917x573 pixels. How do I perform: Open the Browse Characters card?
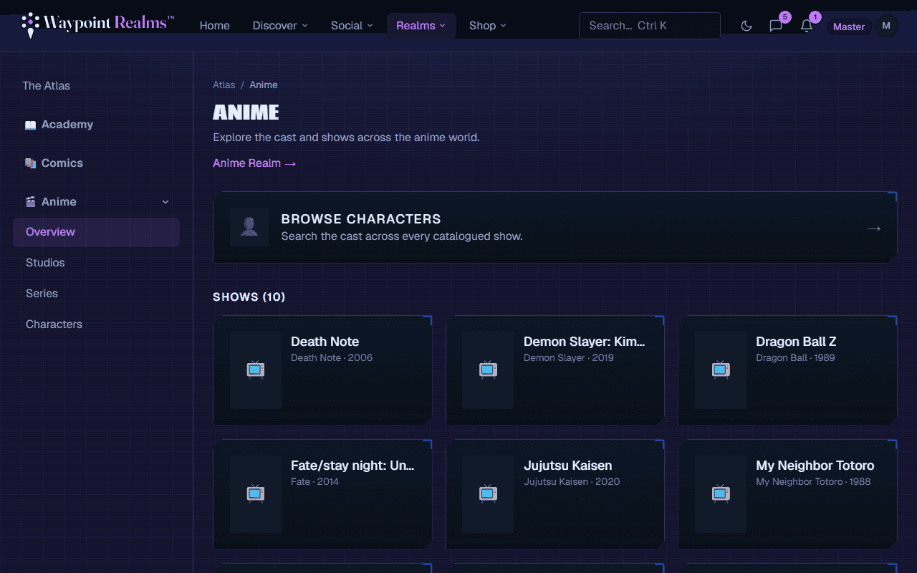(555, 227)
